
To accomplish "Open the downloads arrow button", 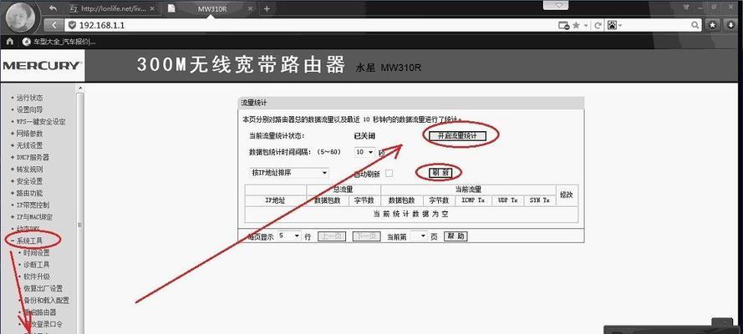I will click(x=730, y=25).
